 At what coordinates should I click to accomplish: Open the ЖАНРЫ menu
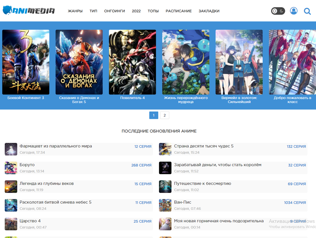pyautogui.click(x=75, y=11)
